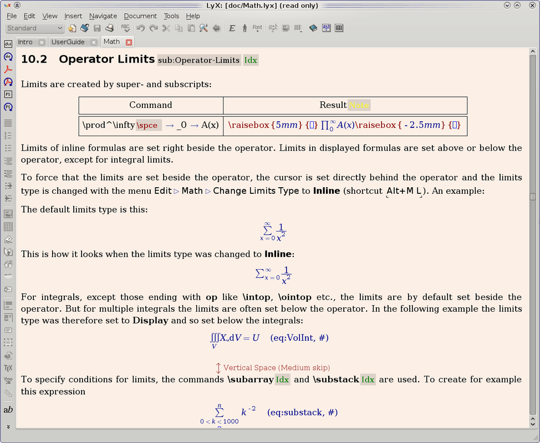View the document as PDF
Viewport: 540px width, 443px height.
tap(8, 69)
